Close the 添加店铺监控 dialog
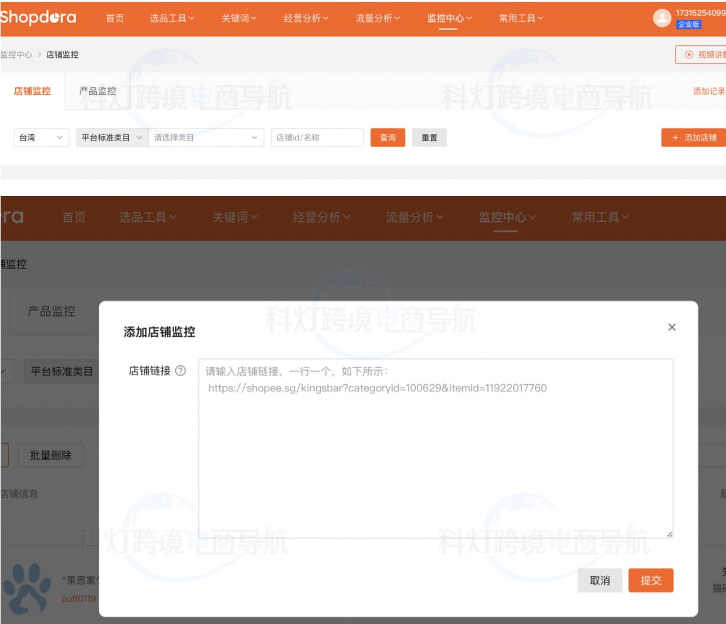Screen dimensions: 726x624 click(672, 327)
